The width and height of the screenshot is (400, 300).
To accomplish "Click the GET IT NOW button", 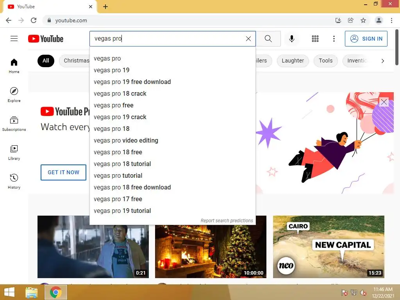I will (x=64, y=172).
